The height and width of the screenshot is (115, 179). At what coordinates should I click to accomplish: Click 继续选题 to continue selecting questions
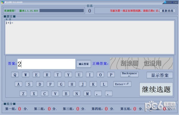point(156,89)
